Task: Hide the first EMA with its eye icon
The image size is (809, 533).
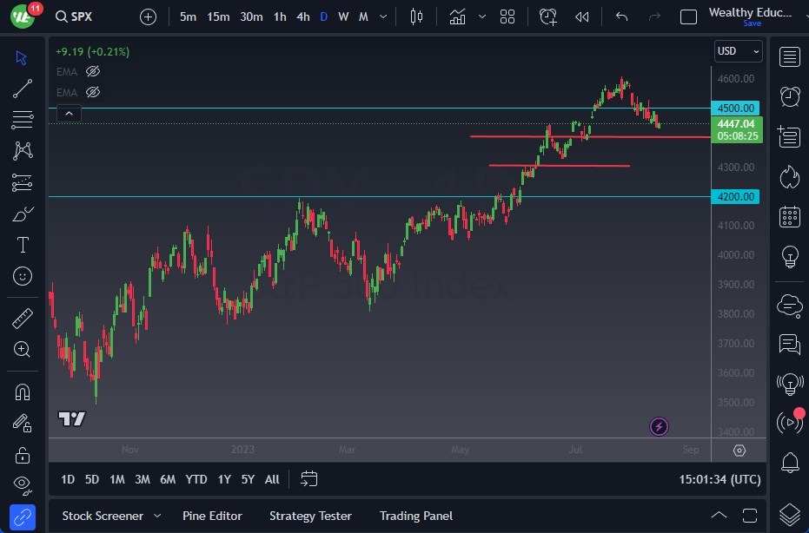Action: click(x=95, y=71)
